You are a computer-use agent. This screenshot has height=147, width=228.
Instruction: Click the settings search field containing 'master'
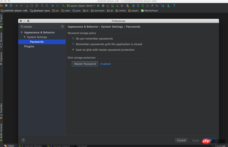pyautogui.click(x=41, y=27)
